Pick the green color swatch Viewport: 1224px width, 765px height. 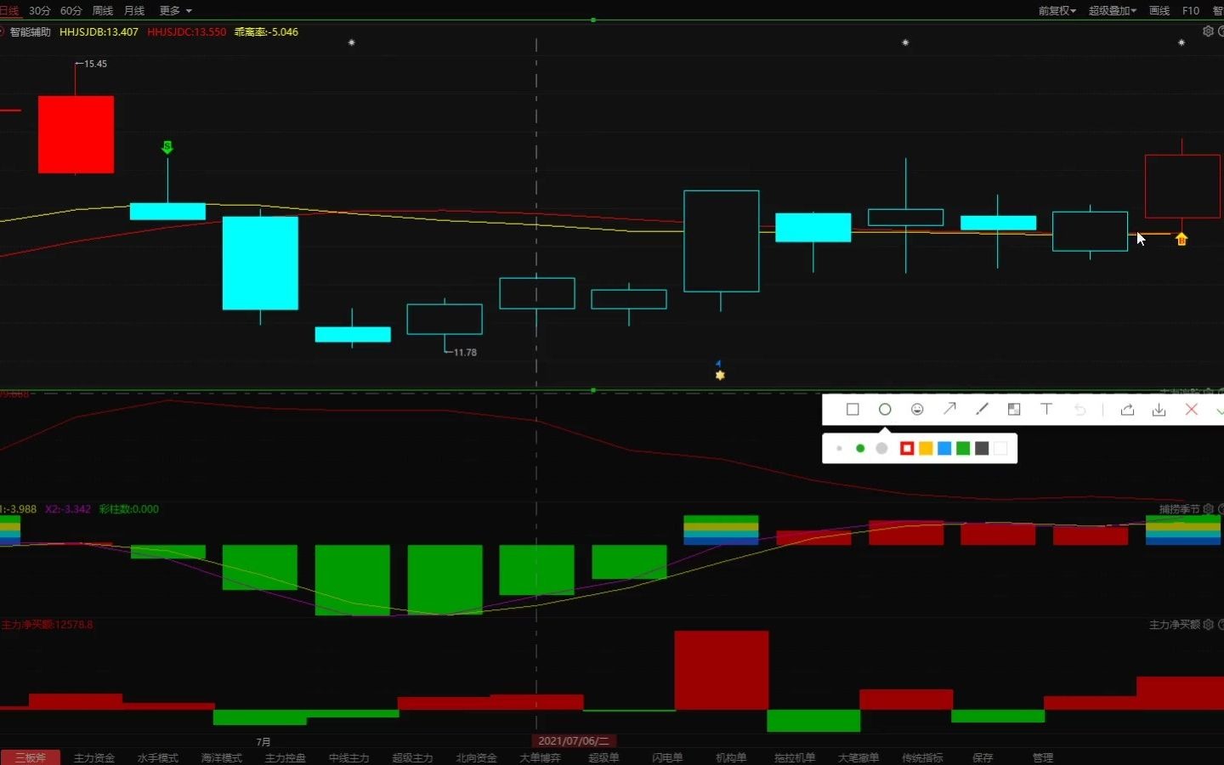pyautogui.click(x=963, y=449)
